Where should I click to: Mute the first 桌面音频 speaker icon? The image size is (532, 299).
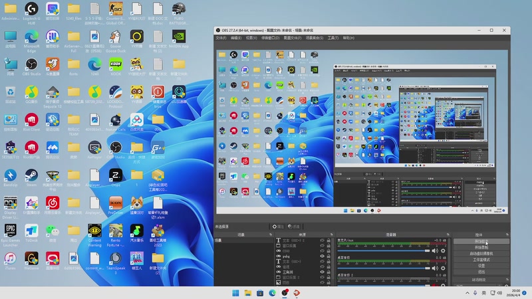pyautogui.click(x=436, y=268)
